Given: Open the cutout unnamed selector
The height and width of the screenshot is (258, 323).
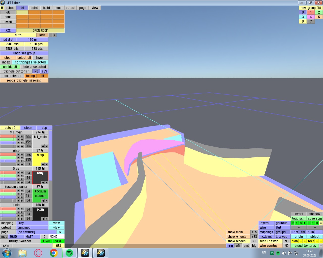Looking at the screenshot, I should (32, 228).
